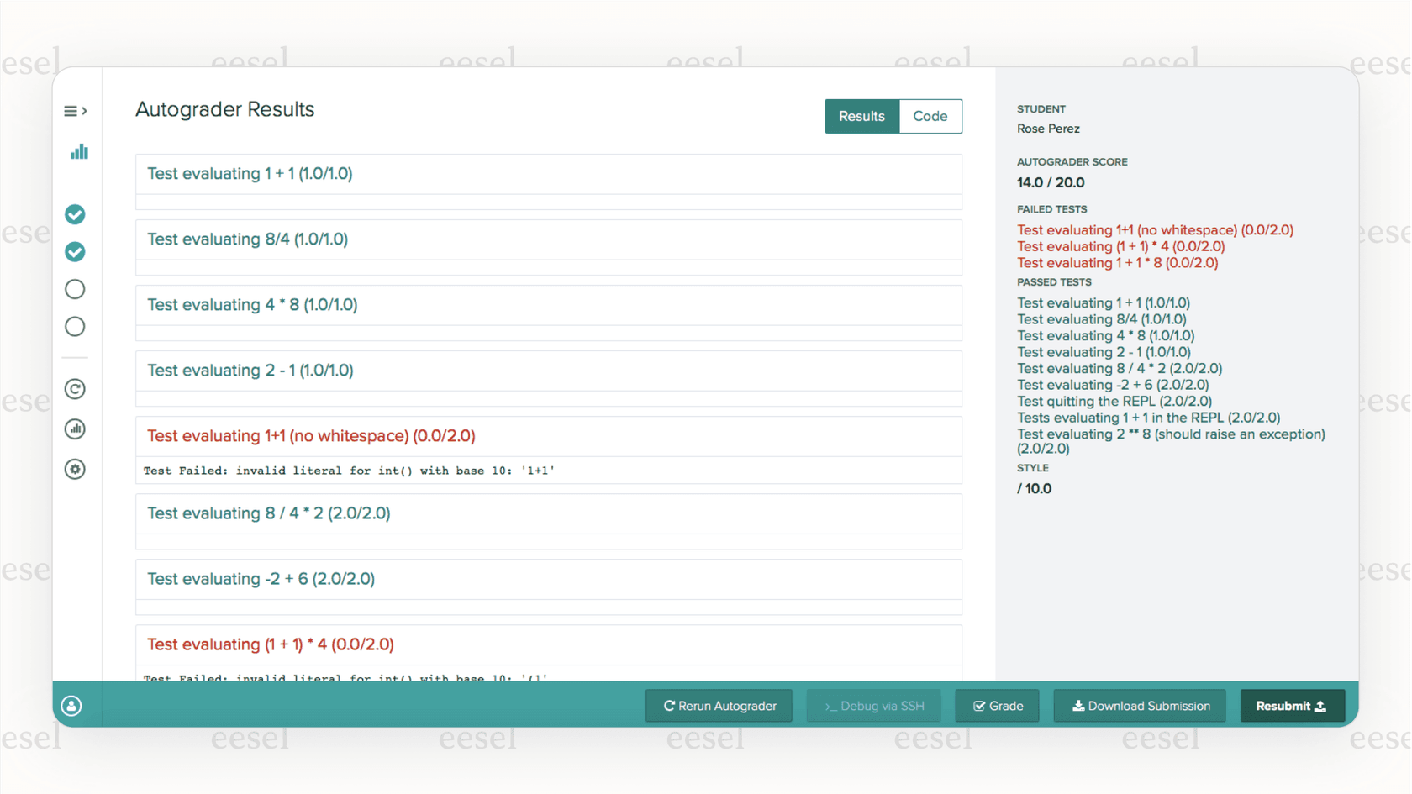The width and height of the screenshot is (1412, 794).
Task: Select the statistics bar chart icon
Action: (x=78, y=151)
